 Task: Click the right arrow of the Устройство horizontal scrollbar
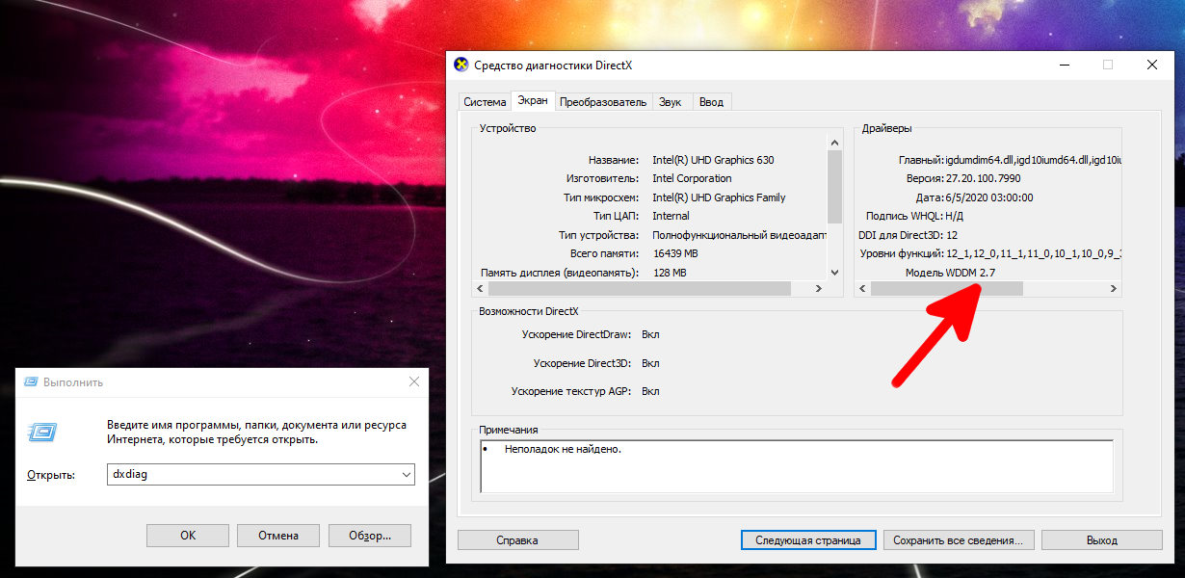point(819,289)
